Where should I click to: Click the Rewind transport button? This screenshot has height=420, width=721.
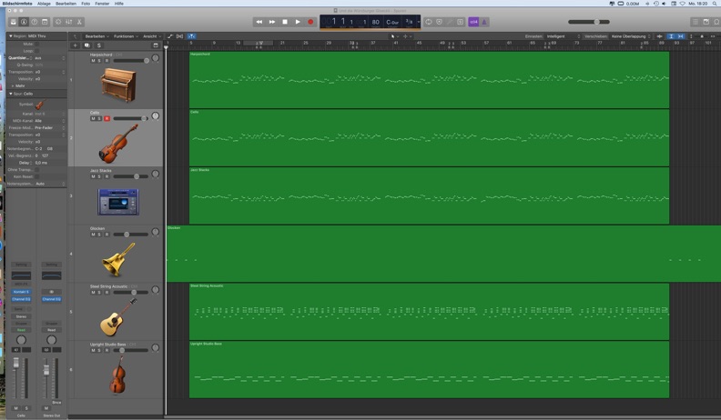pos(259,22)
